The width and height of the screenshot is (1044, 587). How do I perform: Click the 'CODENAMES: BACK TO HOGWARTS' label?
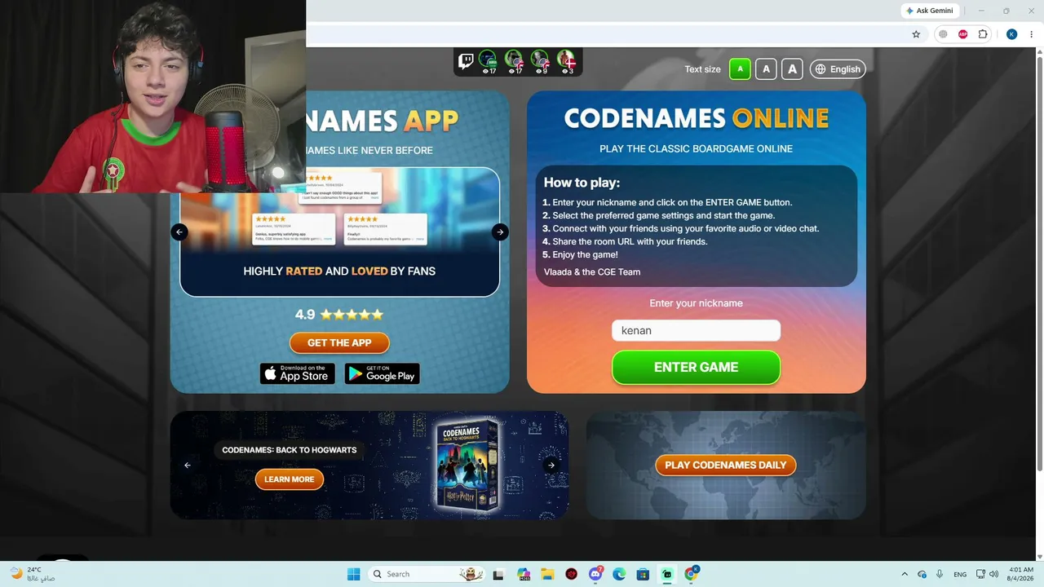(290, 450)
